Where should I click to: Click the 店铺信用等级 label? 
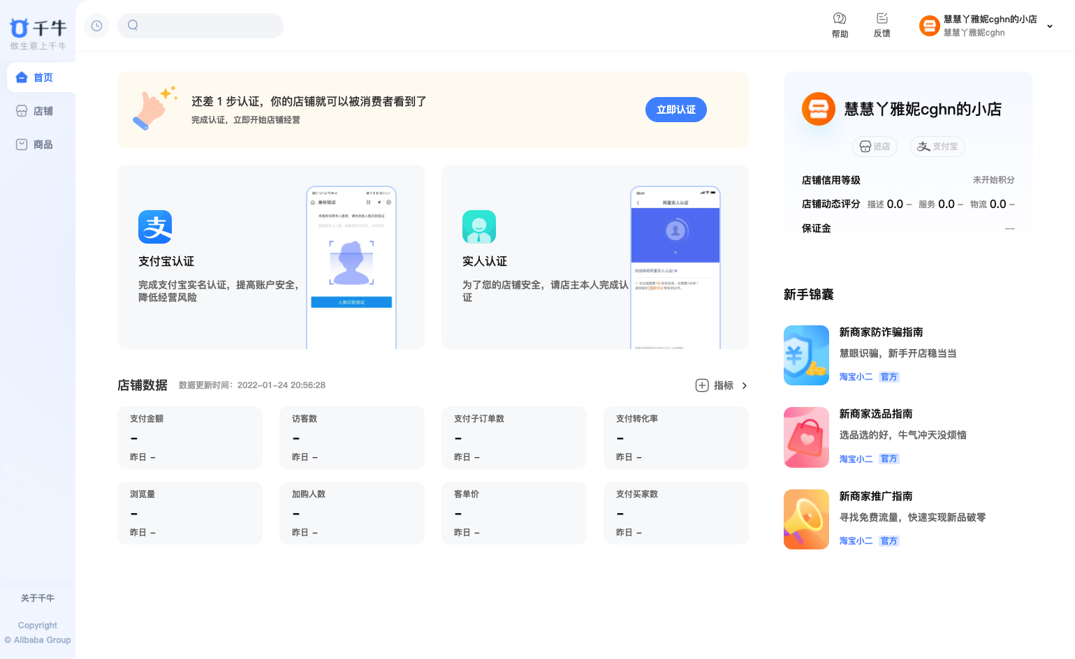pos(831,180)
